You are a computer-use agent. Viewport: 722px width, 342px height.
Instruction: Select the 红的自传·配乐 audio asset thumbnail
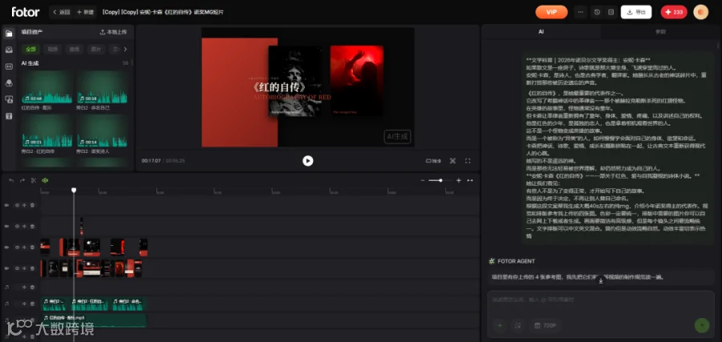[x=47, y=87]
